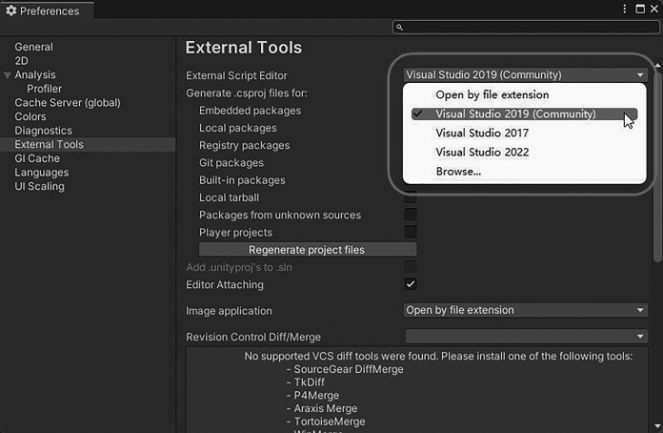Click the Editor Attaching label
The image size is (663, 433).
tap(225, 285)
